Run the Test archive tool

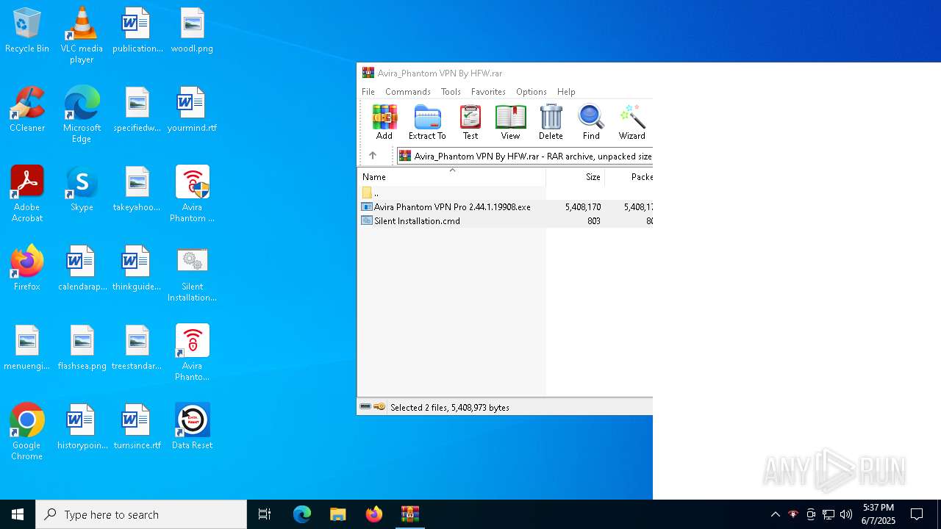click(470, 122)
